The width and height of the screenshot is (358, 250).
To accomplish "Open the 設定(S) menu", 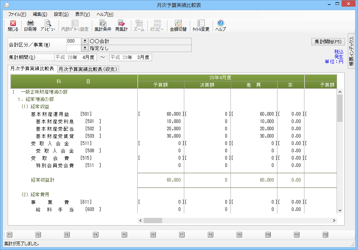I will [x=61, y=14].
